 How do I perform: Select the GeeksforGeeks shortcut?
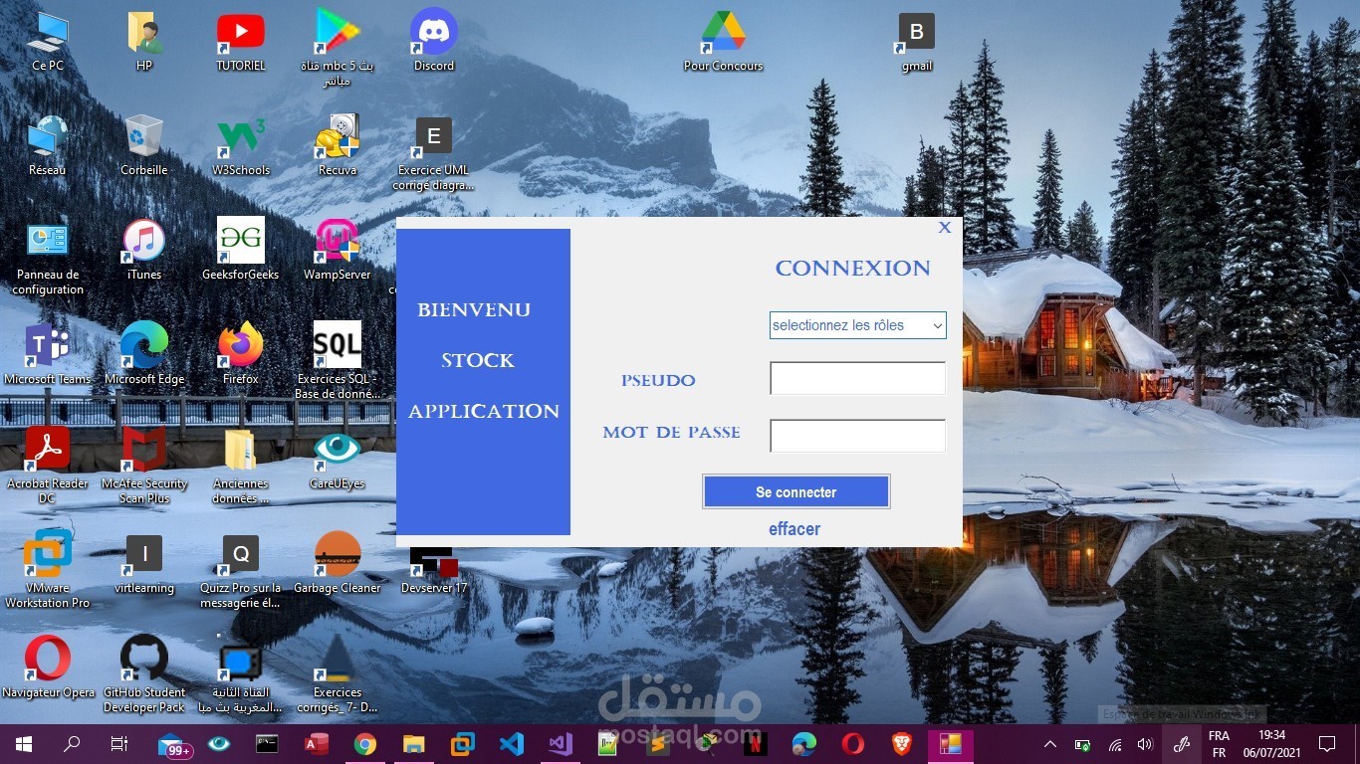tap(241, 251)
